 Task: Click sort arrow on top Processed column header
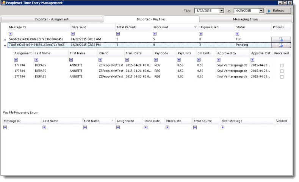(x=195, y=27)
